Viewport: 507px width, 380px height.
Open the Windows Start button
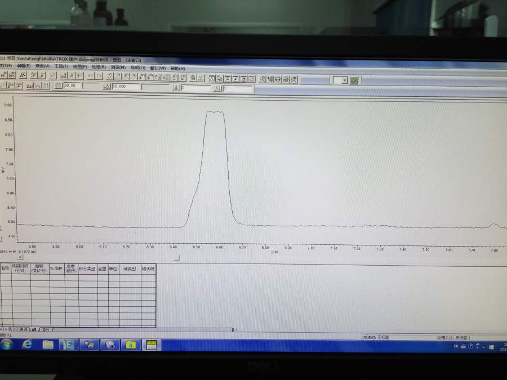[x=6, y=345]
